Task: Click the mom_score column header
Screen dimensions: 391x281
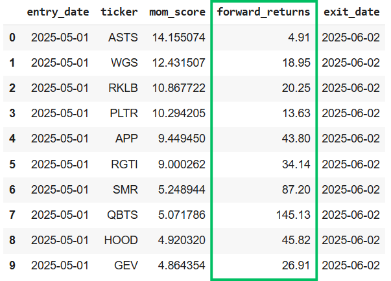Action: (x=177, y=12)
